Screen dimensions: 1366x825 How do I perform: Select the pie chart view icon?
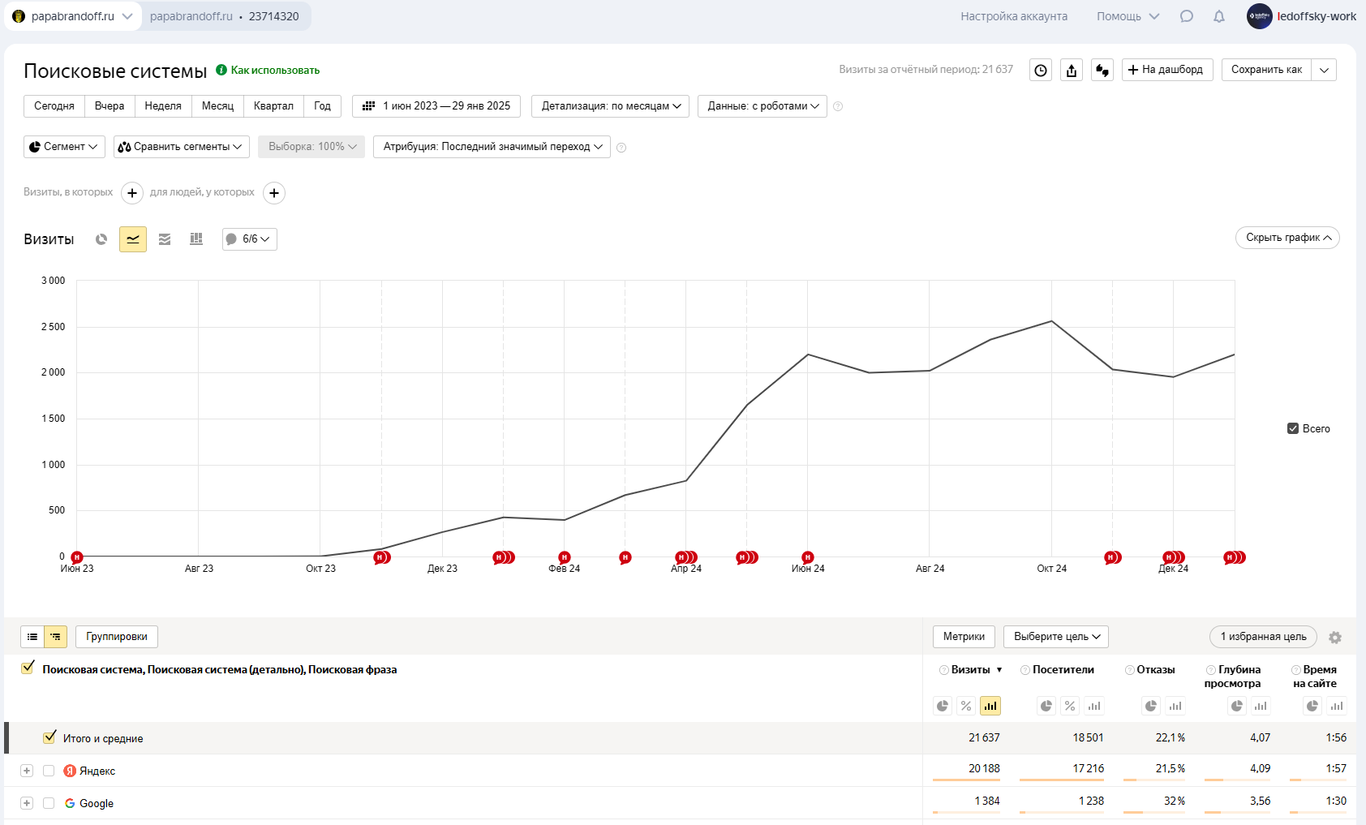(x=101, y=239)
